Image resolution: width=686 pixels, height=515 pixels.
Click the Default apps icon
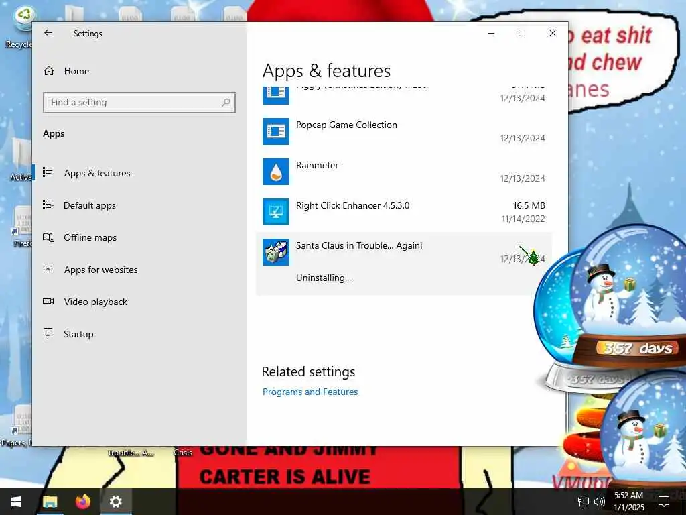48,205
